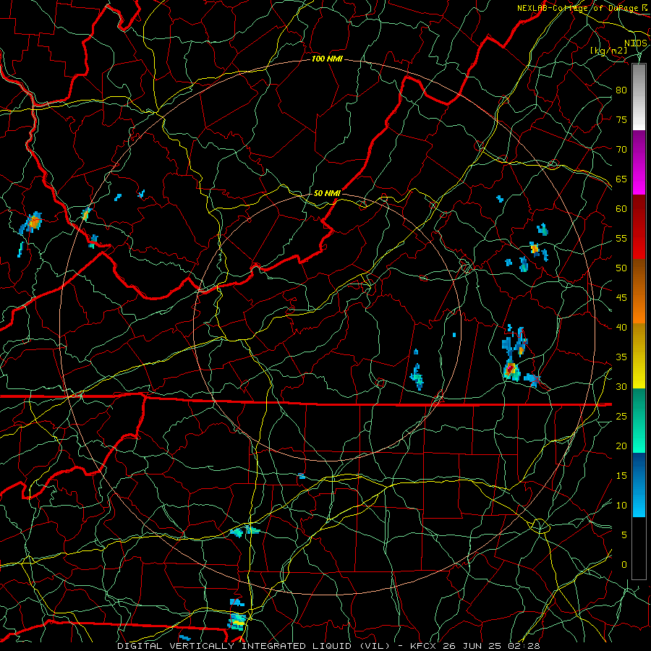Viewport: 651px width, 651px height.
Task: Pick the dark red segment of color bar
Action: [639, 226]
